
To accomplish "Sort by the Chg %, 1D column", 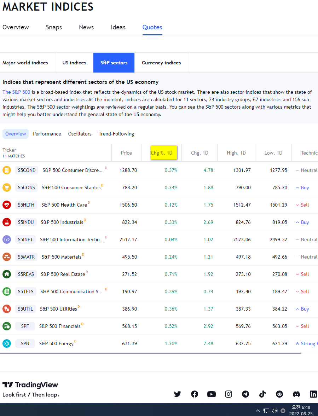I will [162, 153].
